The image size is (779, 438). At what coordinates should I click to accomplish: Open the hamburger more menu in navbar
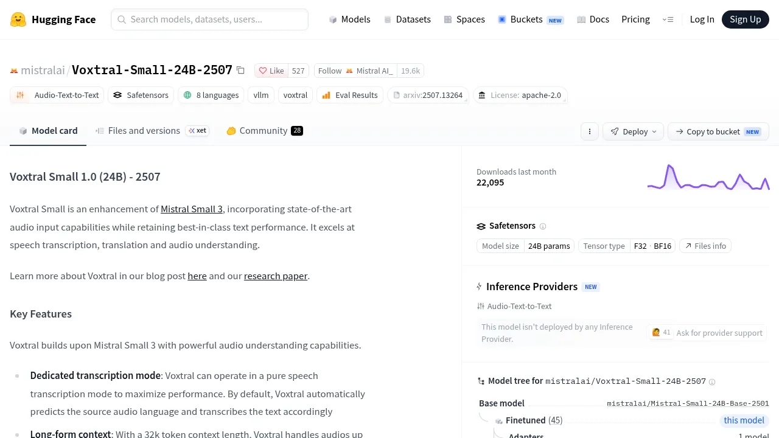(668, 19)
